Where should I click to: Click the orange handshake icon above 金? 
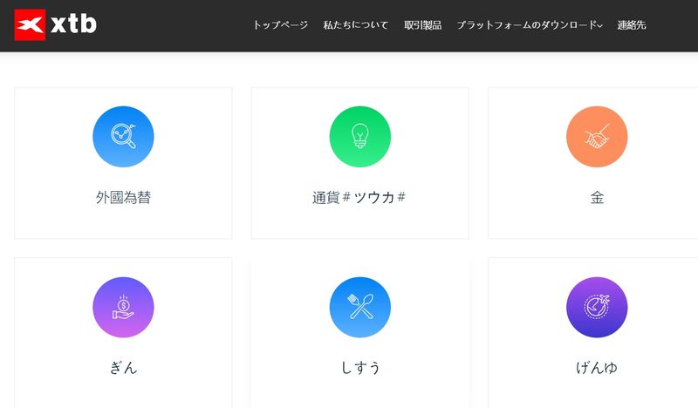[597, 137]
